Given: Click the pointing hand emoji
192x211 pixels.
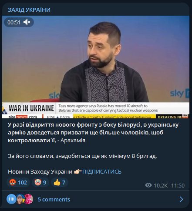Looking at the screenshot, I should click(x=78, y=171).
